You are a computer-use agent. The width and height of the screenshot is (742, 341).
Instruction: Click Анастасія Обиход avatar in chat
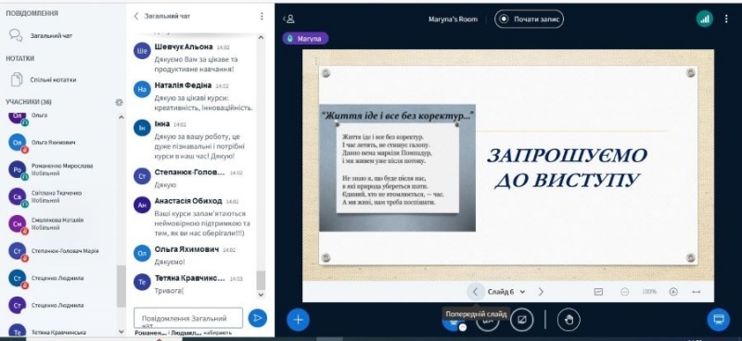coord(142,205)
